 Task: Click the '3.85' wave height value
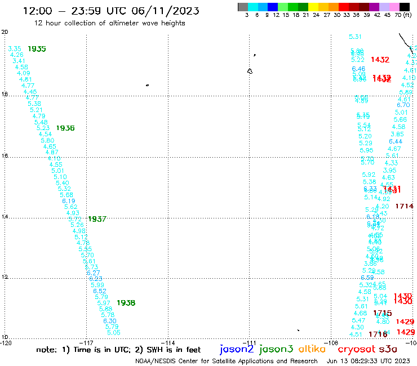point(397,134)
